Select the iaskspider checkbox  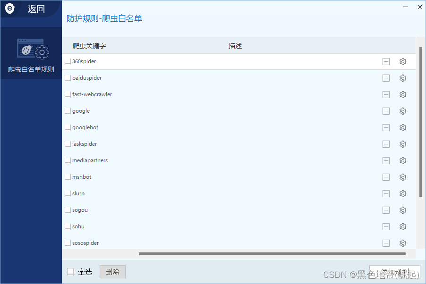coord(68,144)
